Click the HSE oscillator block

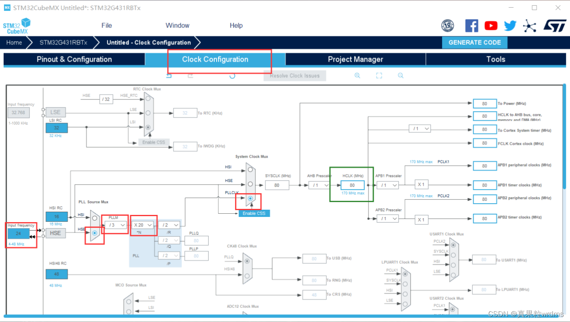coord(56,233)
